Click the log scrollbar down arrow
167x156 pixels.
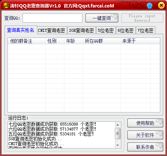118,145
